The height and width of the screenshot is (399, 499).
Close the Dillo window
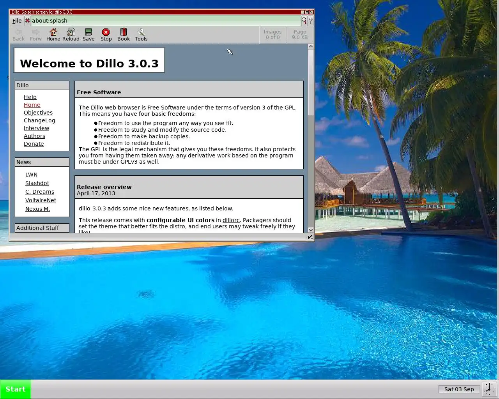point(311,12)
